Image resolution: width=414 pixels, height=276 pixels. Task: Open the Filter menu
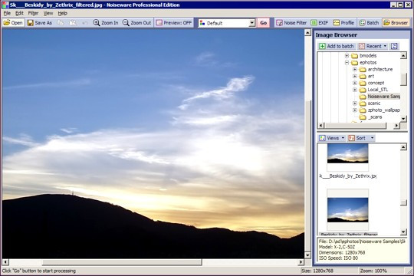[x=33, y=13]
